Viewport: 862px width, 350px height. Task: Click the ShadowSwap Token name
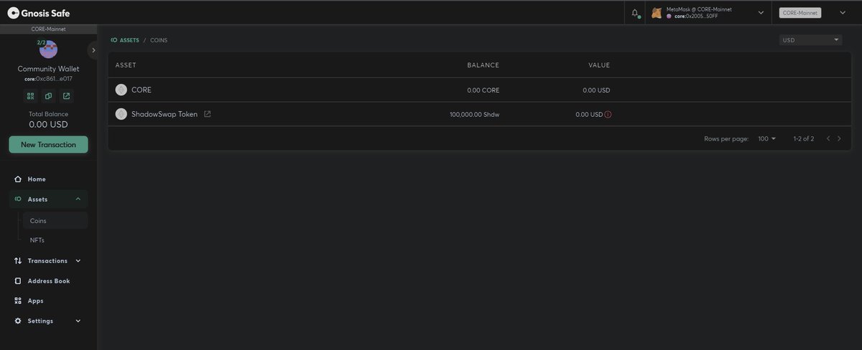click(164, 114)
